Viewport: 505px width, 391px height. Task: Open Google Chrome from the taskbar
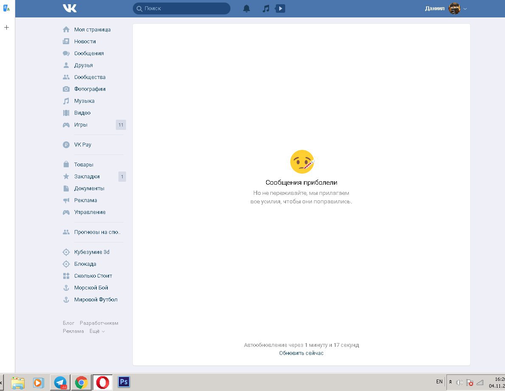81,383
